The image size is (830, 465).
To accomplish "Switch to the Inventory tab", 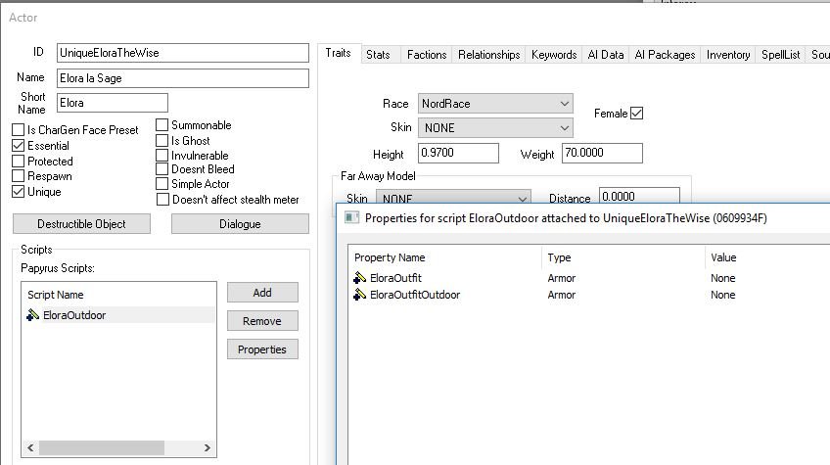I will click(x=728, y=55).
